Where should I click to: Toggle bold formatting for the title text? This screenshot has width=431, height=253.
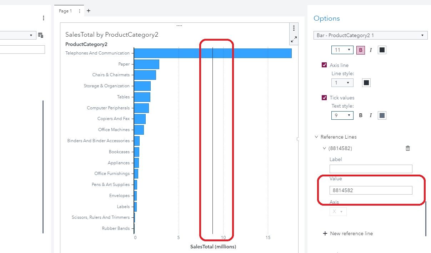[360, 50]
